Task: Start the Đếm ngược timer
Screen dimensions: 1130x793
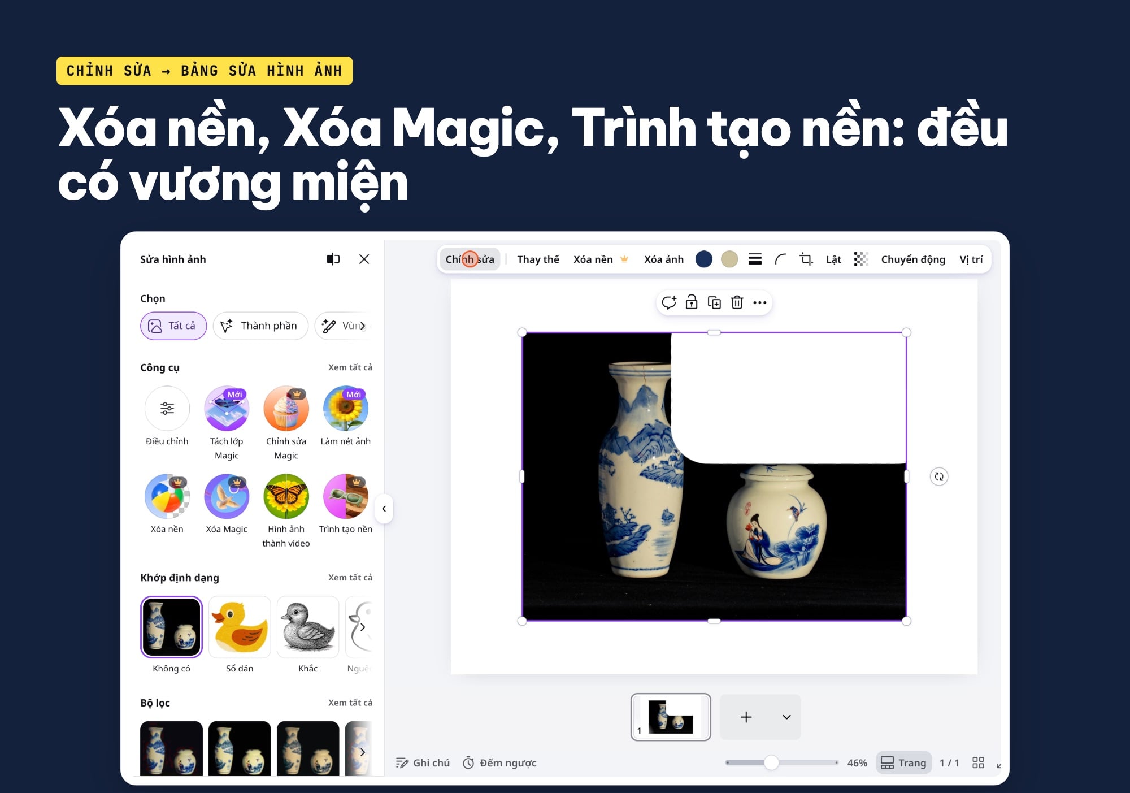Action: click(499, 763)
